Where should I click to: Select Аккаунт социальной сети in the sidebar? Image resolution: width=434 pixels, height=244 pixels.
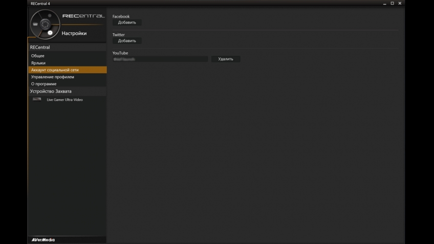(68, 70)
